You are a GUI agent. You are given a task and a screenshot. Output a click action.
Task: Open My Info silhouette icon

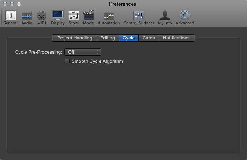165,15
